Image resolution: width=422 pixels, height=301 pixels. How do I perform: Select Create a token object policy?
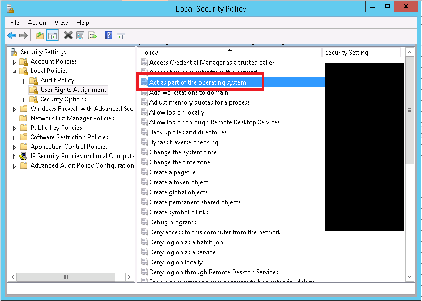coord(179,182)
